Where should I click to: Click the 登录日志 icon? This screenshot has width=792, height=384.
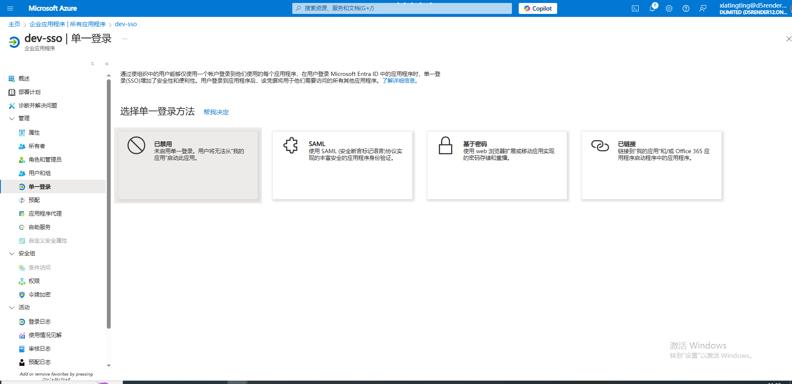[22, 322]
